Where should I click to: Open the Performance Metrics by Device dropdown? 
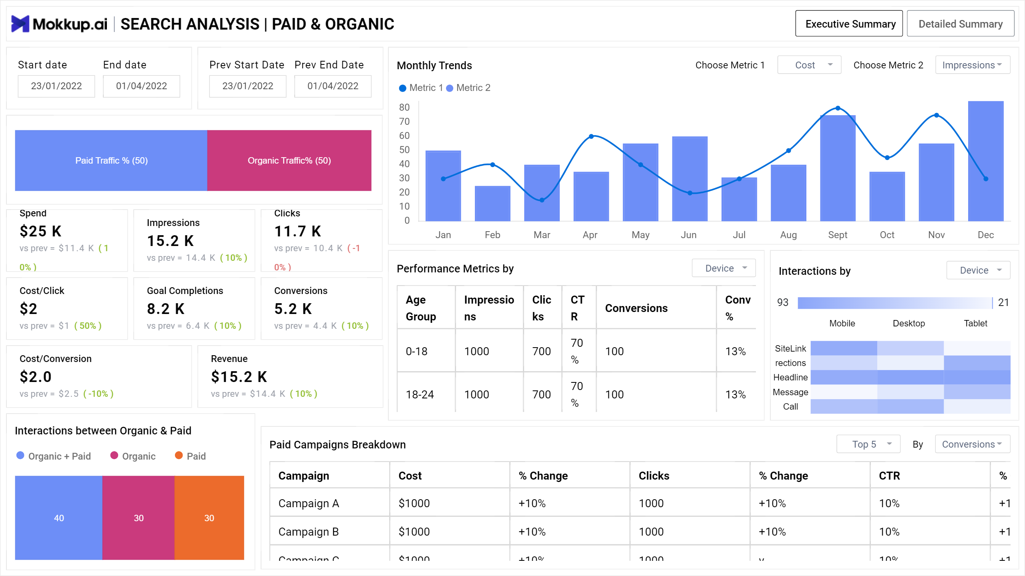pyautogui.click(x=724, y=268)
